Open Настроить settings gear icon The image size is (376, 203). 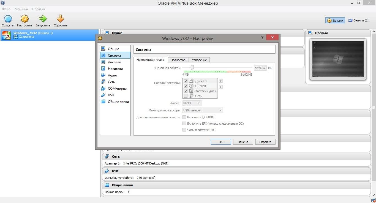tap(24, 19)
